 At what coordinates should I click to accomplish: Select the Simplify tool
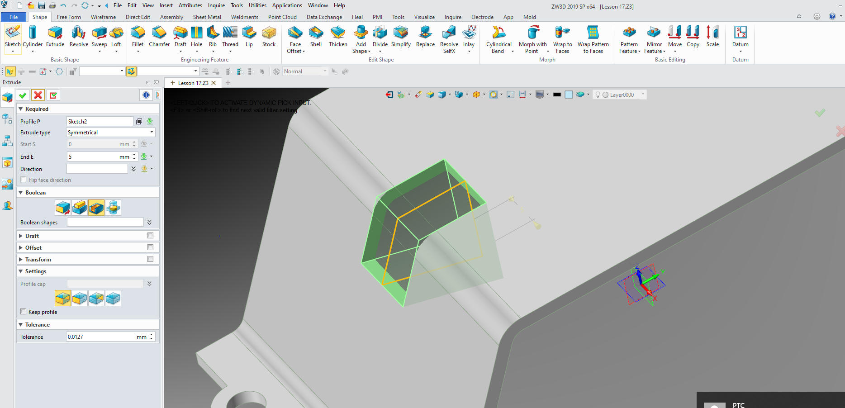pos(401,36)
